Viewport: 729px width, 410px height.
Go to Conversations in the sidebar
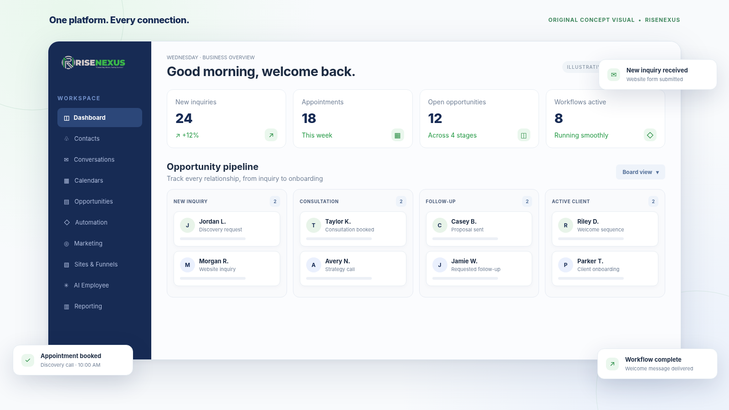pos(100,159)
